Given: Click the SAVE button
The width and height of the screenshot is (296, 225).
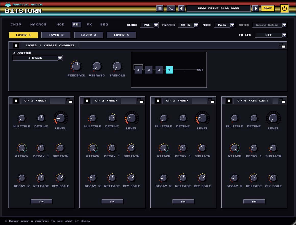Looking at the screenshot, I should 268,8.
